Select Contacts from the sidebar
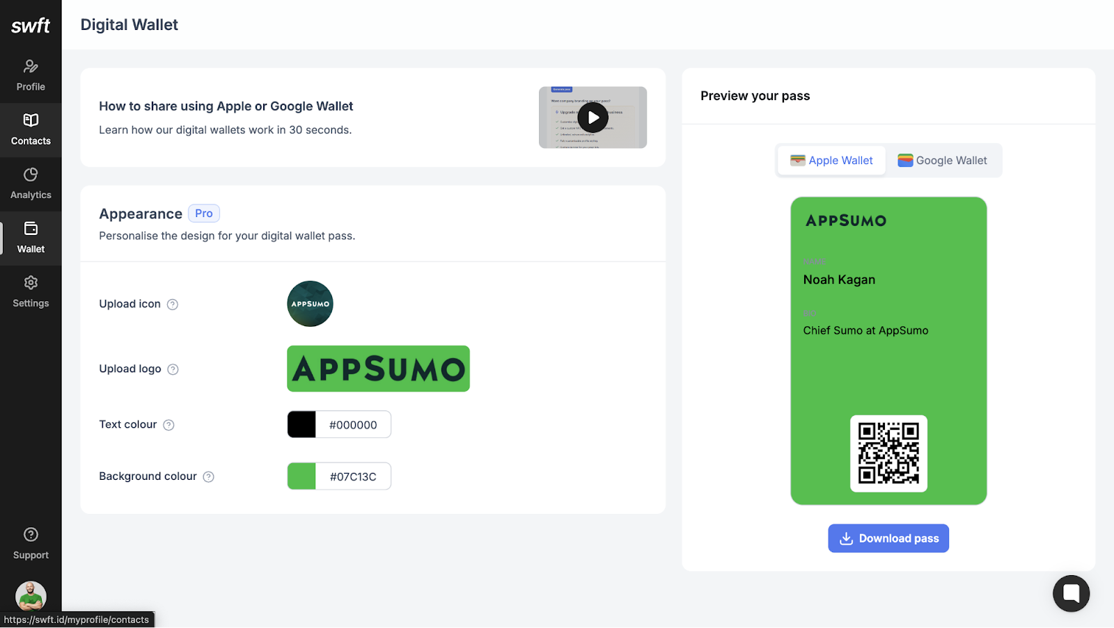1114x628 pixels. pyautogui.click(x=31, y=129)
